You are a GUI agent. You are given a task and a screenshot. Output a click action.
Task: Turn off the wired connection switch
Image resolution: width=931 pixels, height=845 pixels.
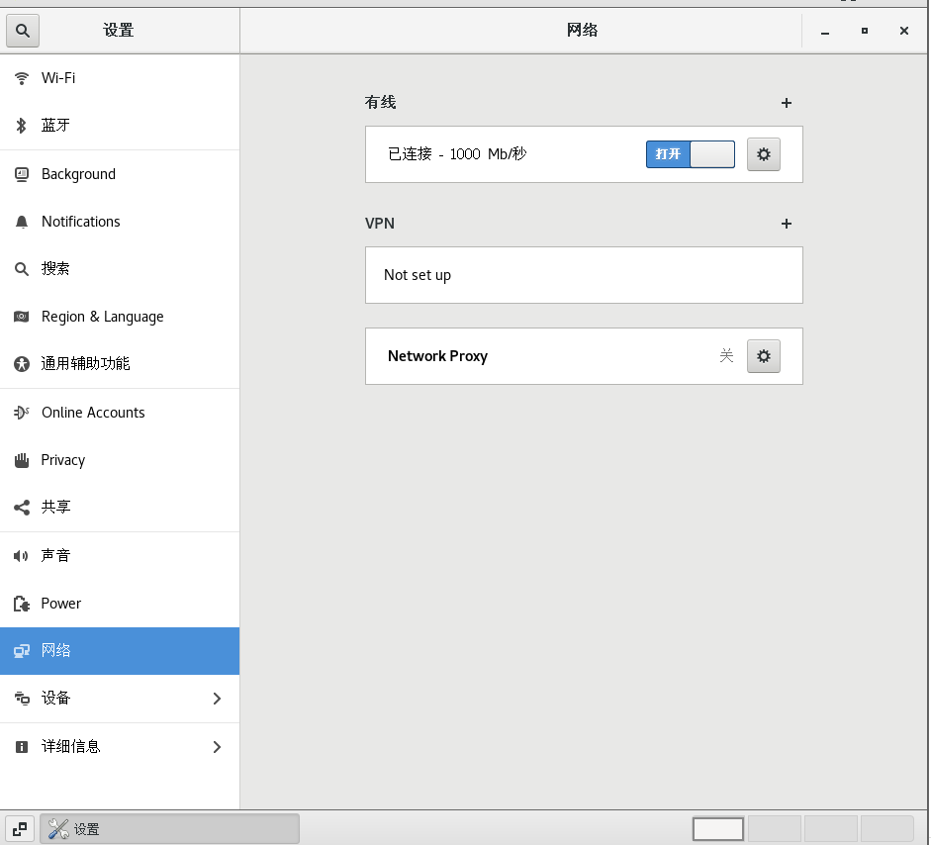[690, 154]
